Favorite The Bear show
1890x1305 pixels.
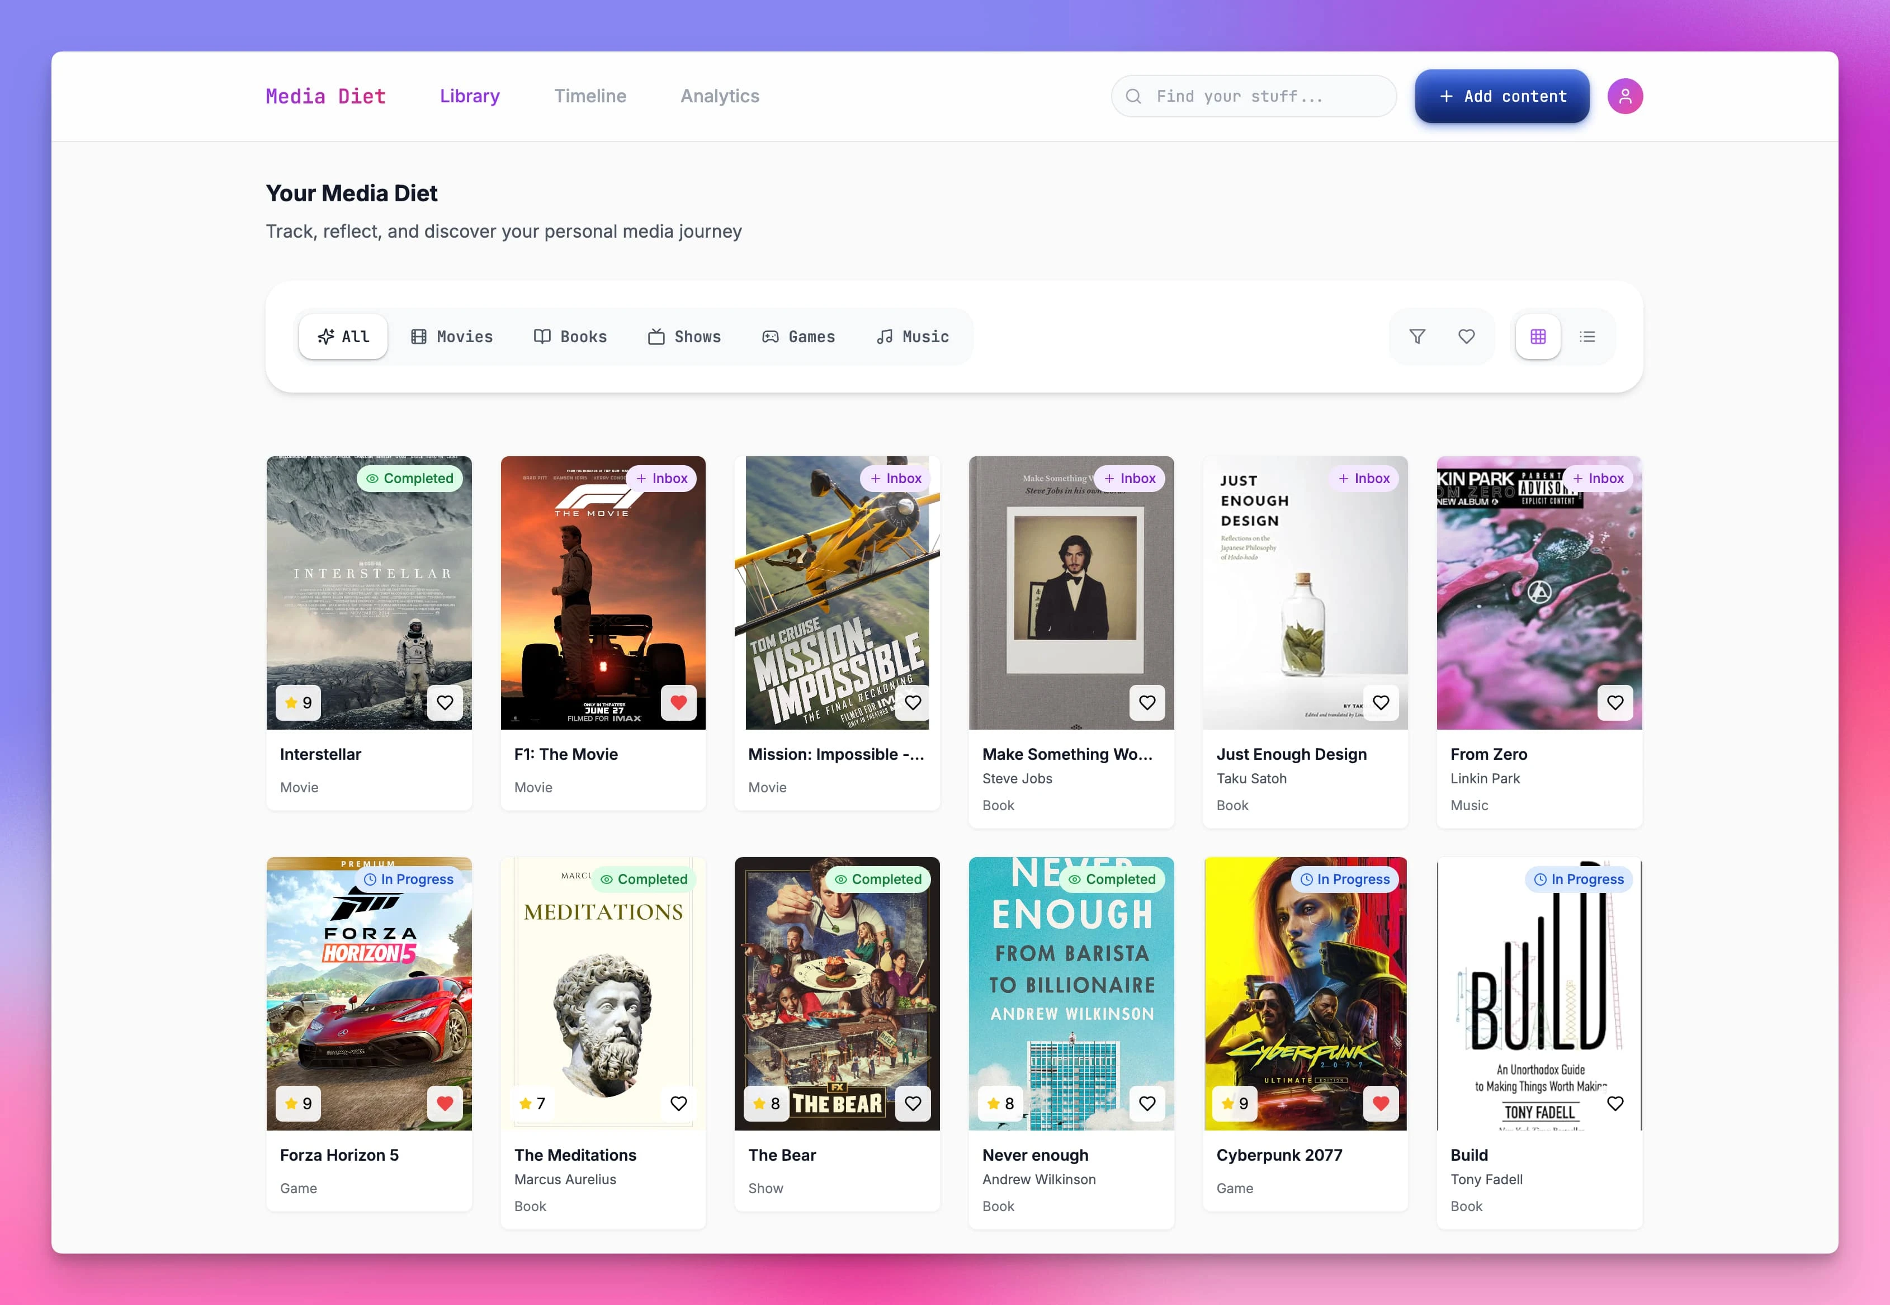click(x=913, y=1103)
